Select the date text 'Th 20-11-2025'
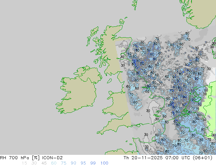This screenshot has height=166, width=216. 143,158
